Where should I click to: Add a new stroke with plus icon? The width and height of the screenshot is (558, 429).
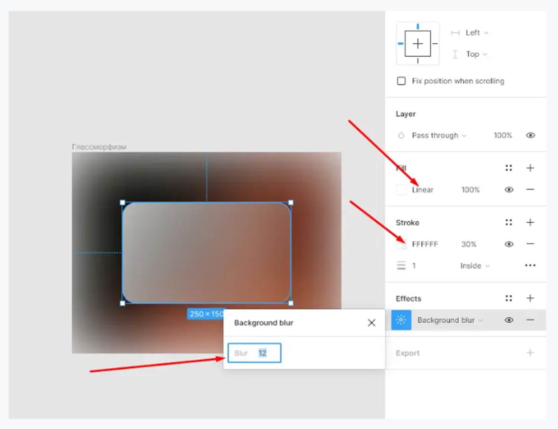(x=530, y=222)
